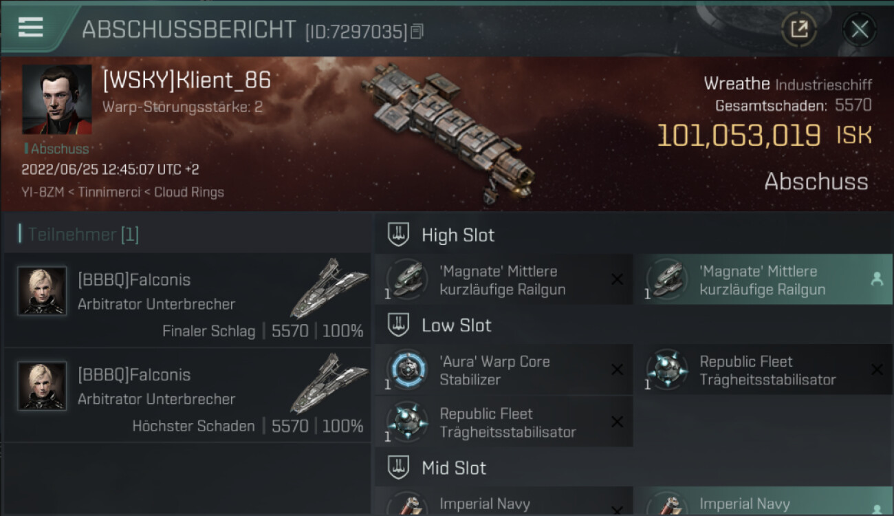The image size is (894, 516).
Task: Open Falconis portrait on Höchster Schaden row
Action: point(42,386)
